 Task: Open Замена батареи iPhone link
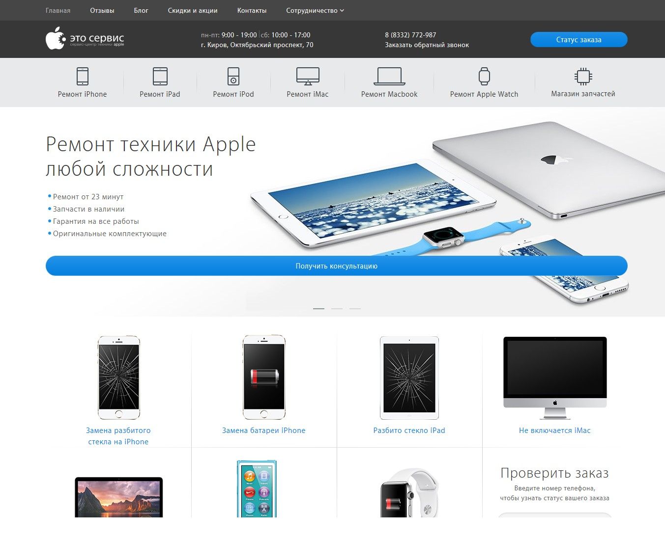click(x=264, y=431)
